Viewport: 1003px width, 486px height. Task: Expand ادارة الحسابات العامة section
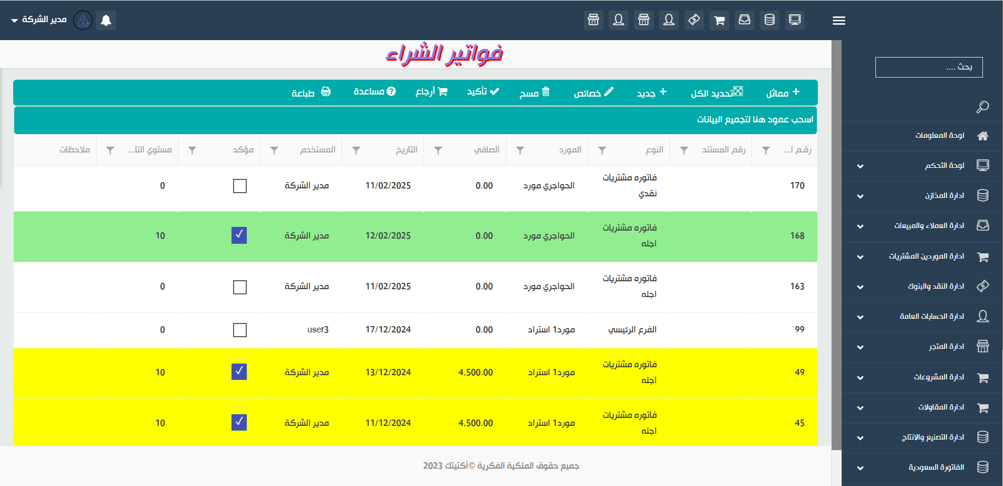860,317
